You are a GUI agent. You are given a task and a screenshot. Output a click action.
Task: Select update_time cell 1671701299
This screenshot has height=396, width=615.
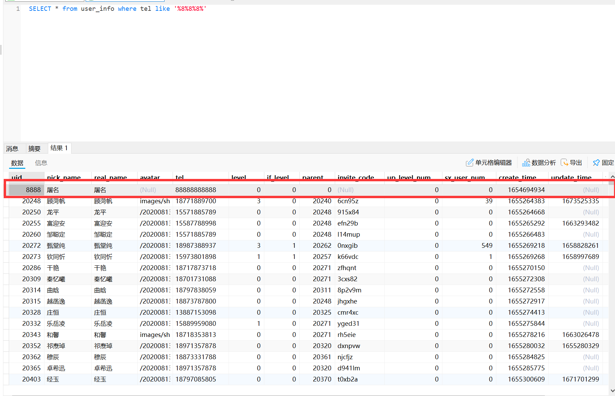pos(575,379)
